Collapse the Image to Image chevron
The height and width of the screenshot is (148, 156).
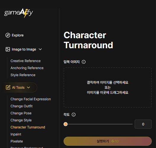40,49
